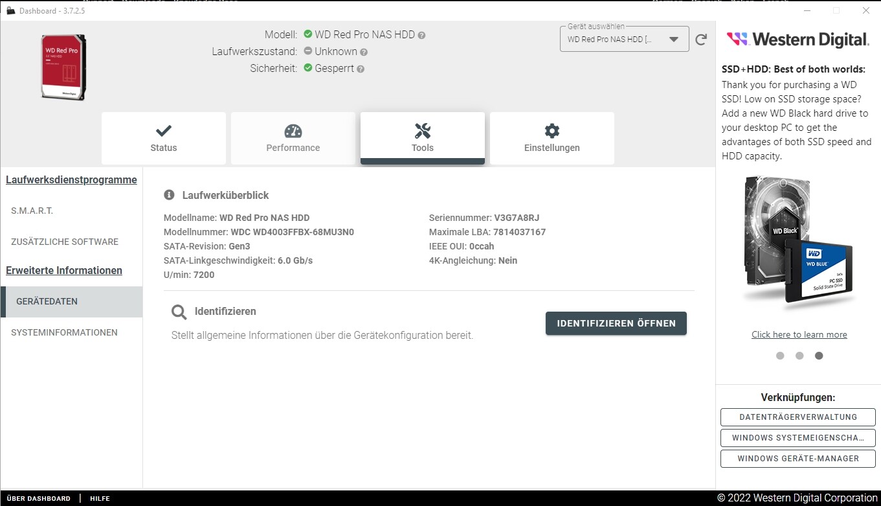Click the 4K-Angleichung Nein value
This screenshot has width=881, height=506.
coord(508,260)
